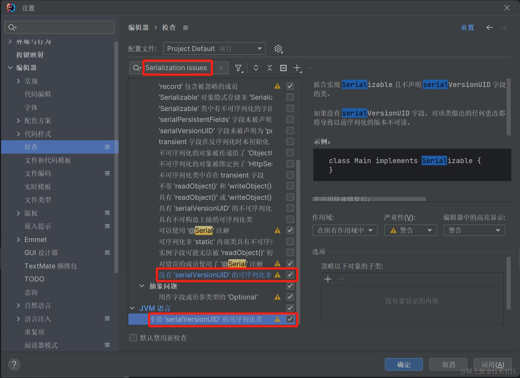520x378 pixels.
Task: Toggle the 抽象问题 group checkbox
Action: pos(290,286)
